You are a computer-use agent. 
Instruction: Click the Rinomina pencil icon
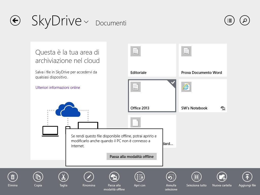pyautogui.click(x=89, y=177)
